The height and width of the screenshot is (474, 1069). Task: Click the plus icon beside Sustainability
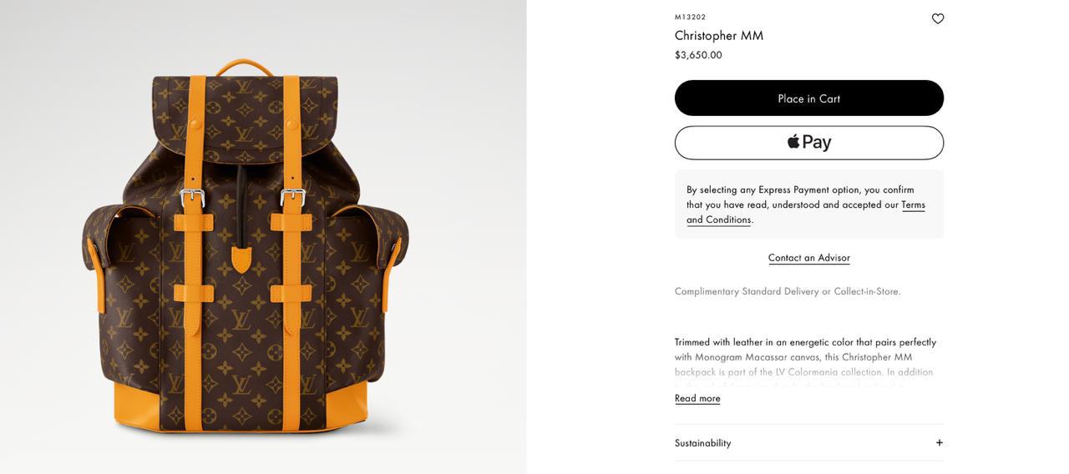tap(939, 443)
